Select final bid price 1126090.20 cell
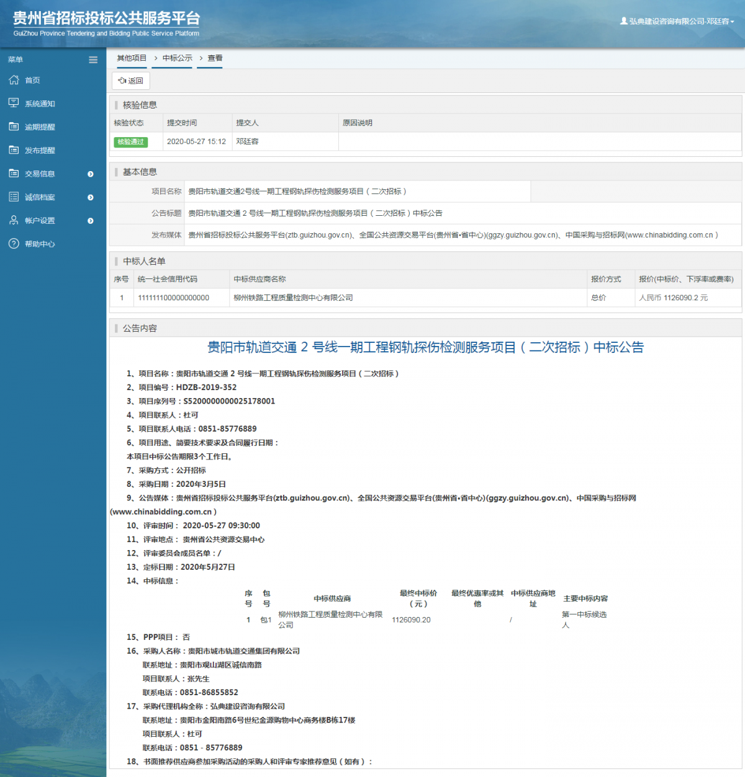 (411, 620)
